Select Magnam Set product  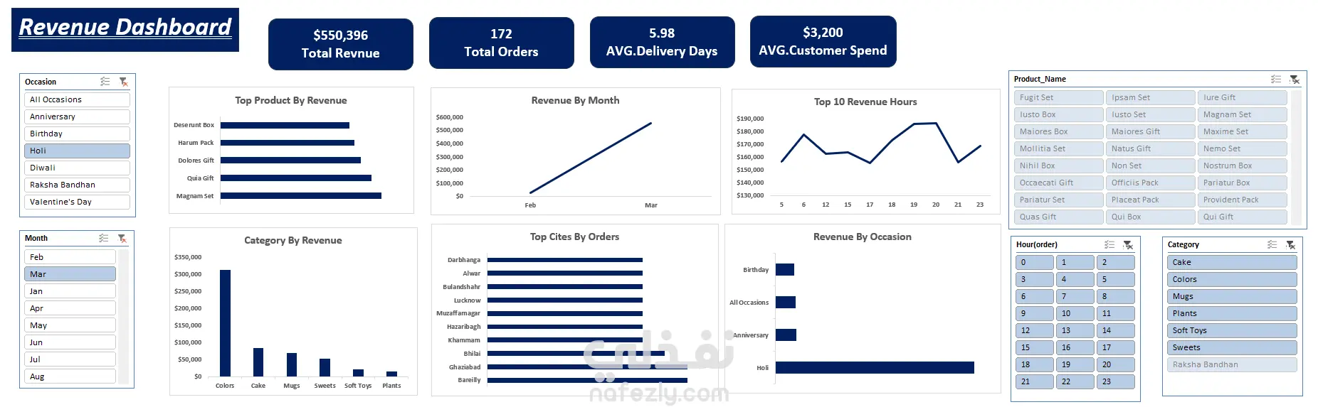pos(1243,114)
